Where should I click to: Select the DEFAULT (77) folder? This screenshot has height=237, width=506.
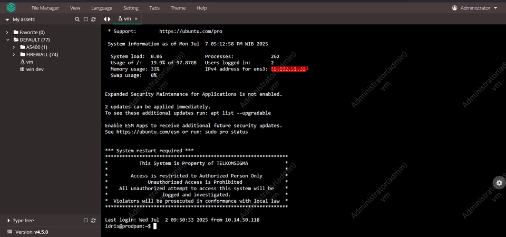point(35,39)
